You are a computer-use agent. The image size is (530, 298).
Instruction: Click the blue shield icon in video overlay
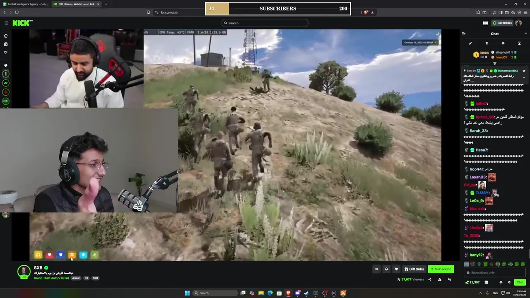click(x=61, y=255)
